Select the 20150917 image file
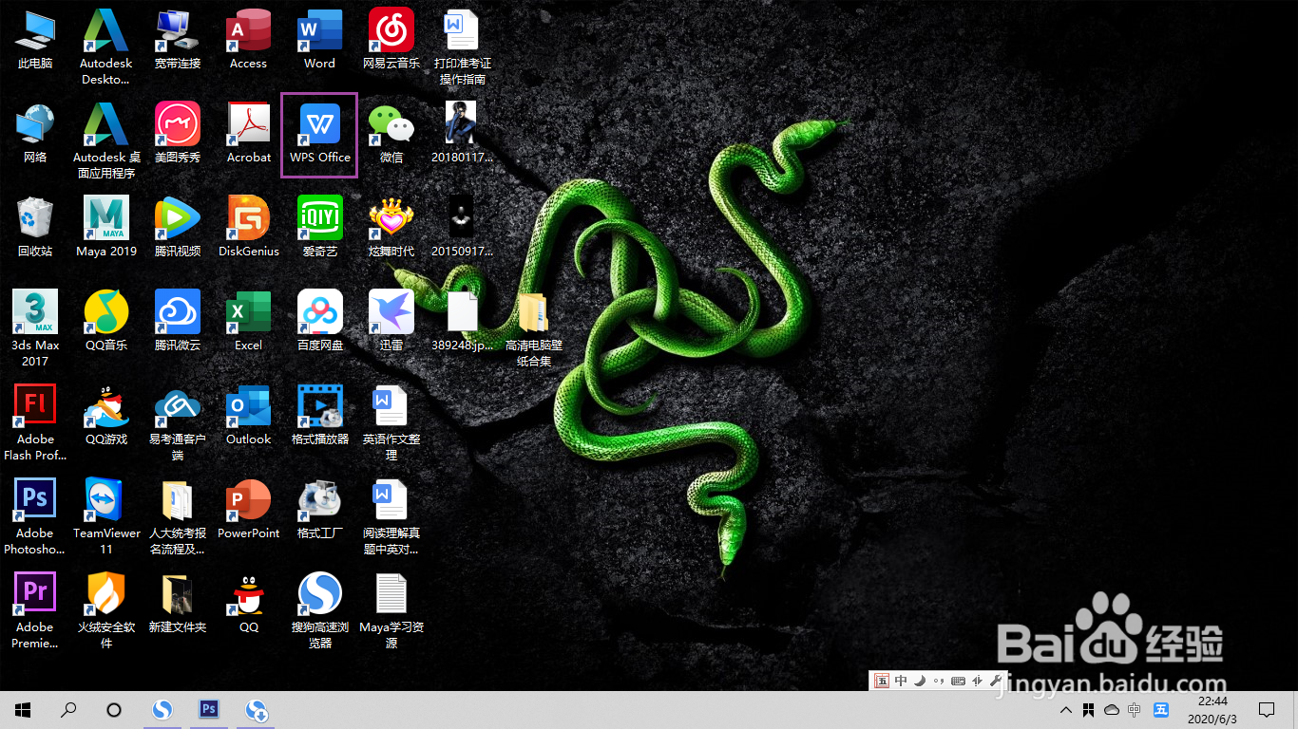 click(x=463, y=228)
